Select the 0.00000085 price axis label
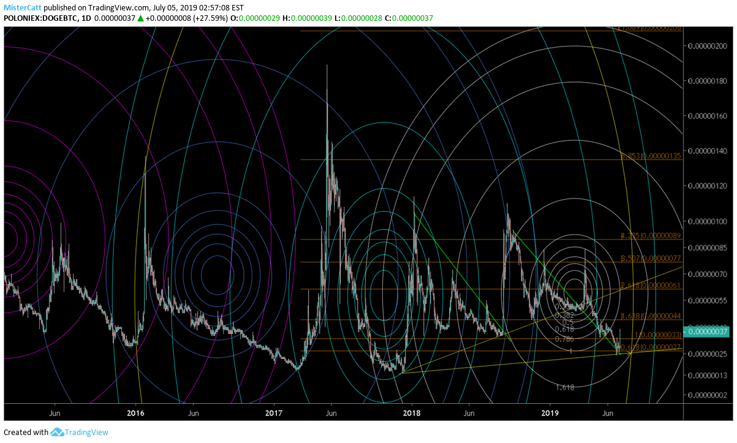 click(x=708, y=248)
